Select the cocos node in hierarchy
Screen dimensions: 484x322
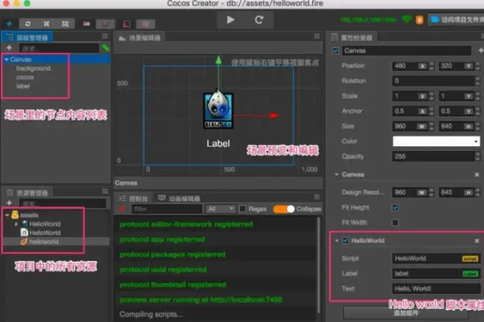[25, 78]
